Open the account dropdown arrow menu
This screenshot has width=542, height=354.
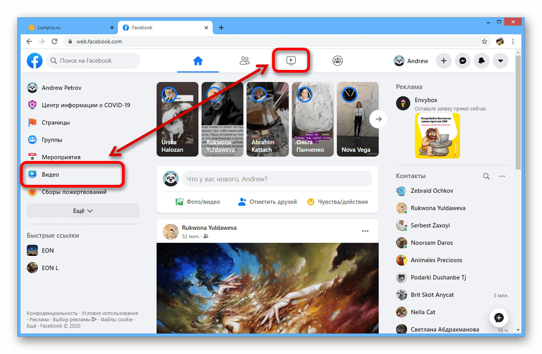click(500, 61)
